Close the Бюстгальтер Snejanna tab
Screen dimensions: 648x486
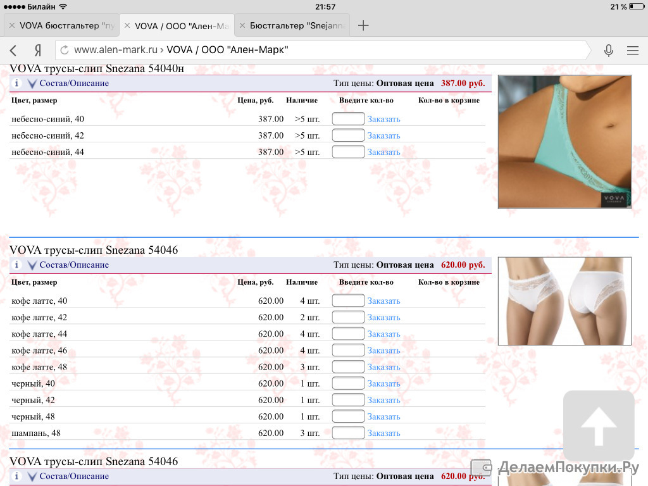[242, 25]
